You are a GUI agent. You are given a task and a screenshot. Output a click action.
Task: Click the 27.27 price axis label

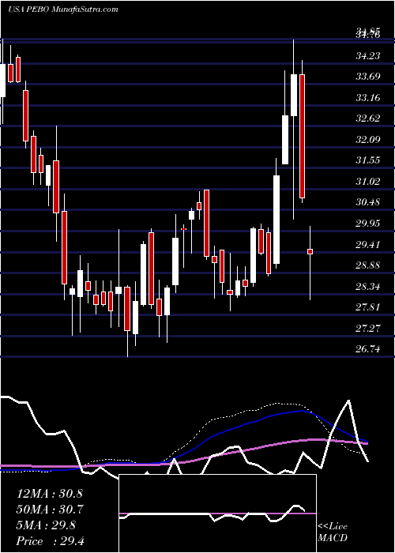[x=368, y=328]
